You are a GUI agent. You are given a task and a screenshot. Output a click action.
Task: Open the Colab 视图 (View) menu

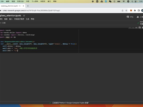click(6, 19)
